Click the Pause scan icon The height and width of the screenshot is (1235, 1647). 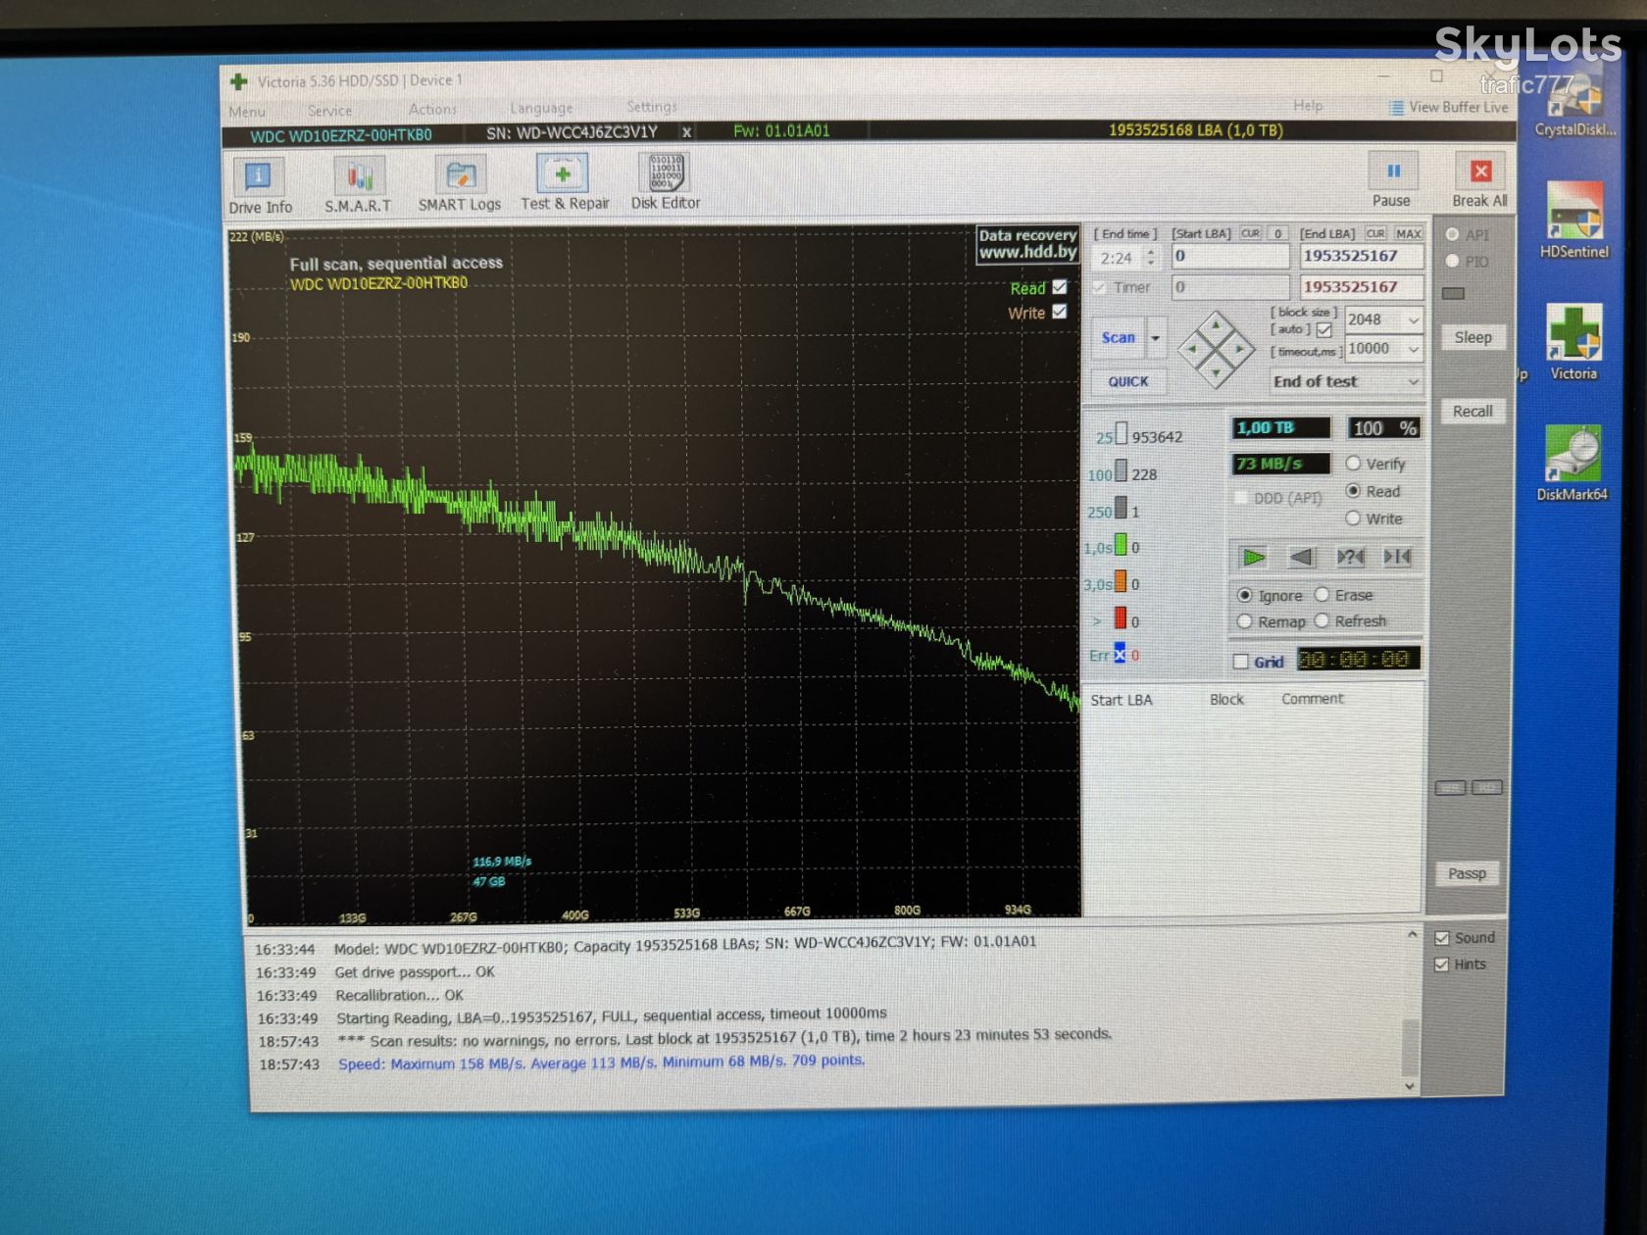1392,180
